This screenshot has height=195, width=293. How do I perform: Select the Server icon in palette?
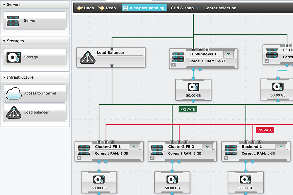pyautogui.click(x=13, y=21)
